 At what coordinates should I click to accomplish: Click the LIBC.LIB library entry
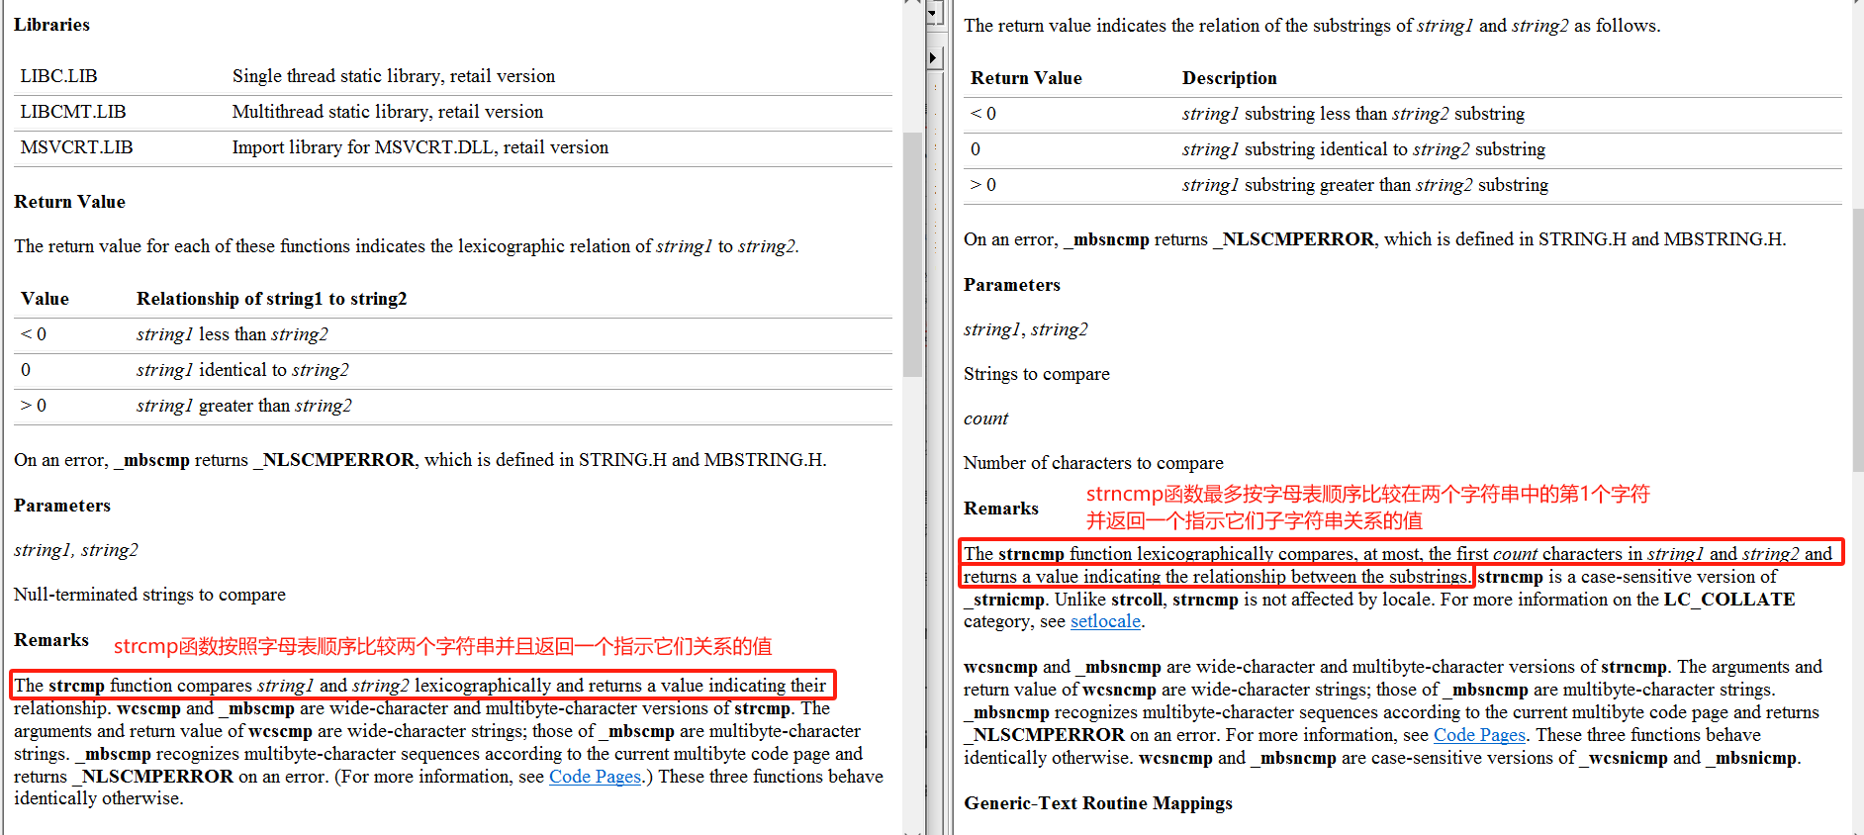[x=58, y=76]
